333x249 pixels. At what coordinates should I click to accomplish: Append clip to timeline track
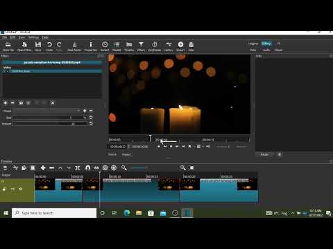tap(43, 168)
